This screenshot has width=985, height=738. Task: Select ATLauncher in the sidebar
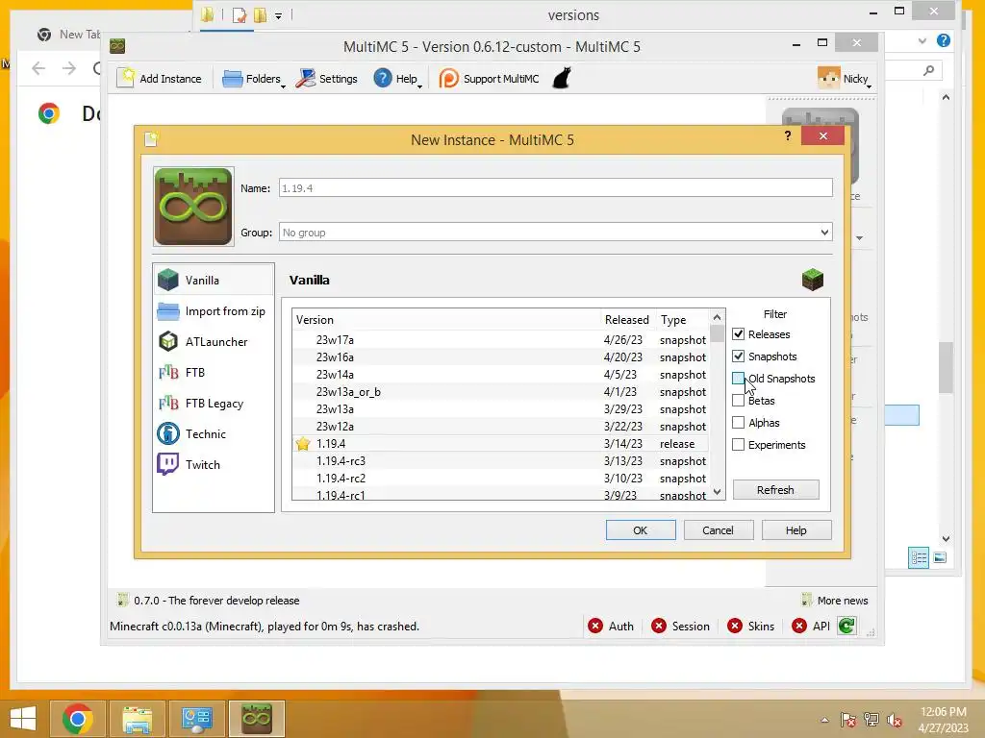pyautogui.click(x=214, y=341)
